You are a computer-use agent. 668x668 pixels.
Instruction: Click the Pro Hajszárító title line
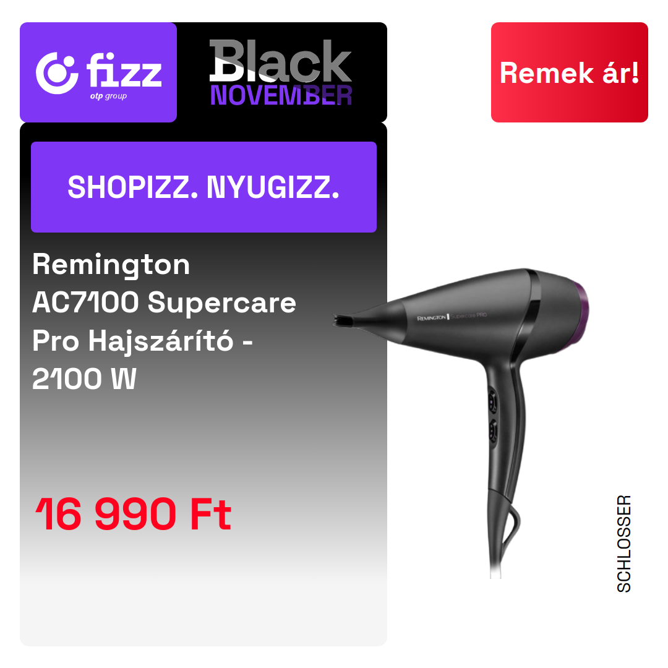coord(142,341)
